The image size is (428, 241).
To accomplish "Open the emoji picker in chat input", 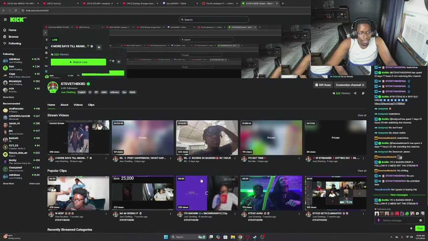I will pos(421,221).
